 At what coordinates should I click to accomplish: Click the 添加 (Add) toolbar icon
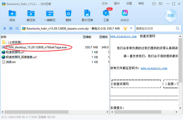click(12, 13)
